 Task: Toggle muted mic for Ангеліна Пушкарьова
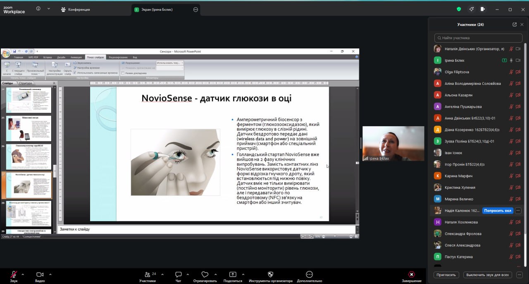click(511, 107)
